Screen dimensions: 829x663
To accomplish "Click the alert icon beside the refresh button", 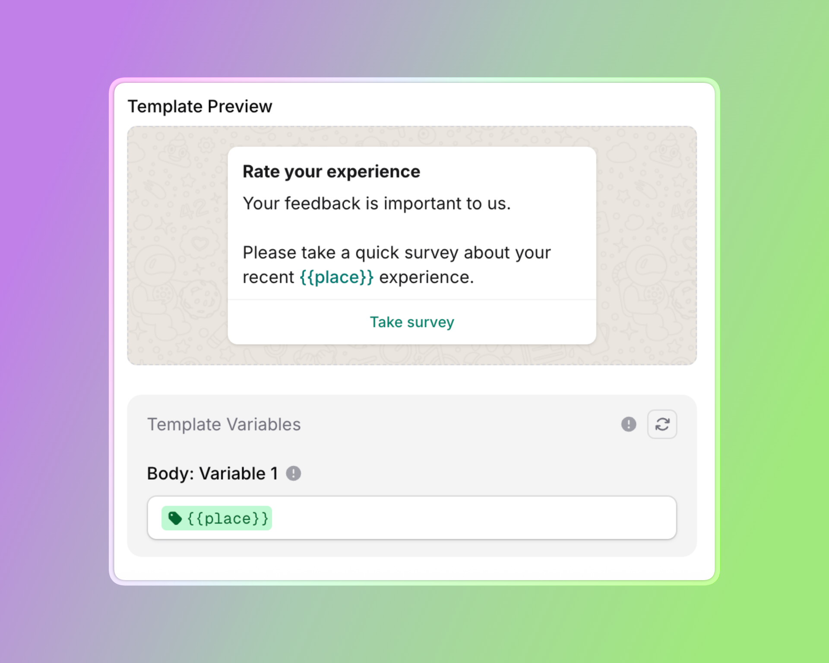I will [x=629, y=424].
